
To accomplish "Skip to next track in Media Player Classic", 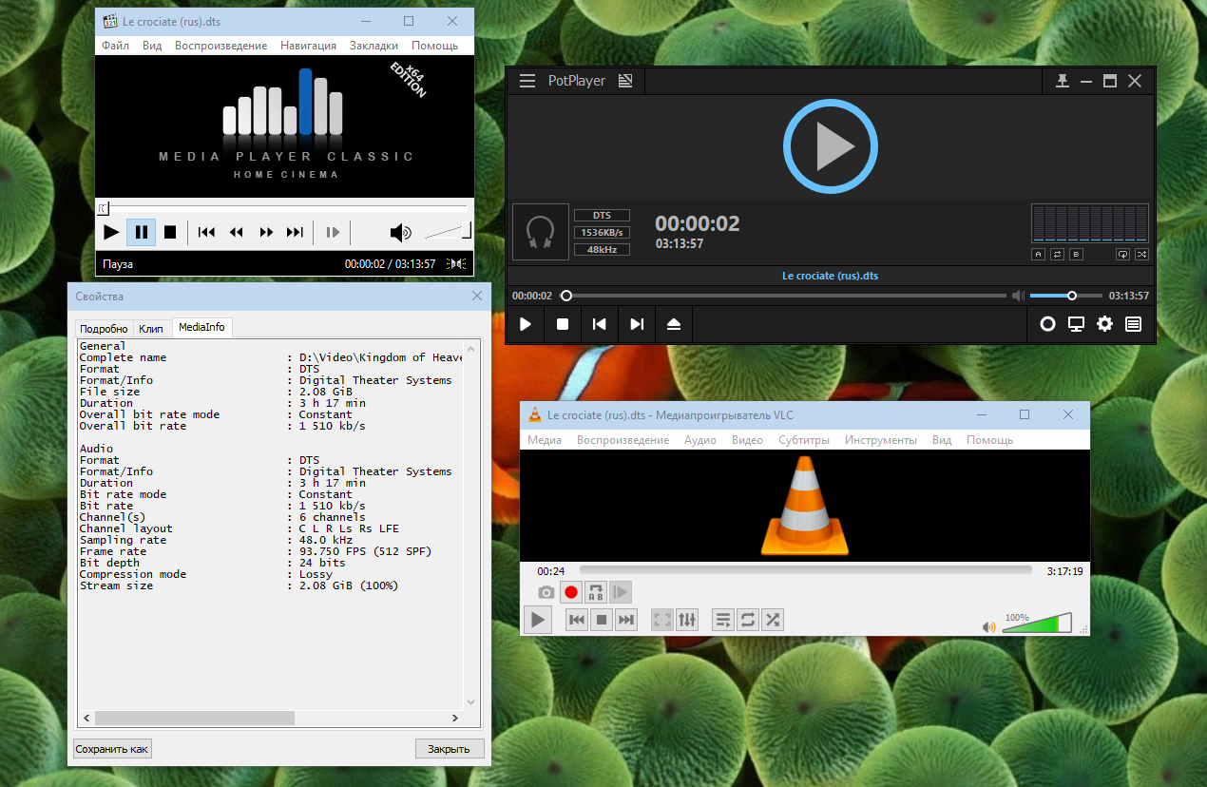I will tap(296, 232).
